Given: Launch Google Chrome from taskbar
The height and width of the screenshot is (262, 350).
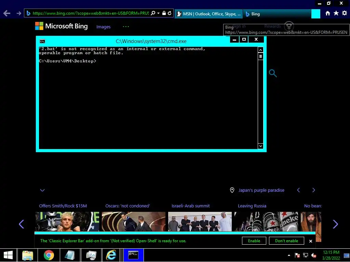Looking at the screenshot, I should 49,255.
